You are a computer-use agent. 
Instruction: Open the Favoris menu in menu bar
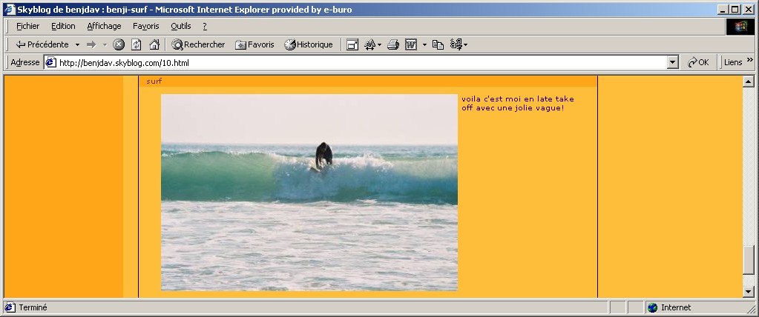(x=145, y=26)
